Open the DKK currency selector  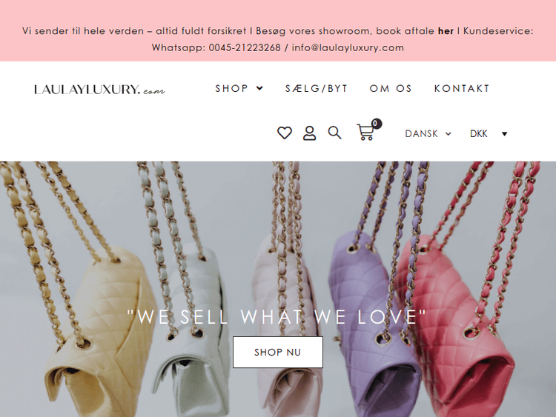489,133
